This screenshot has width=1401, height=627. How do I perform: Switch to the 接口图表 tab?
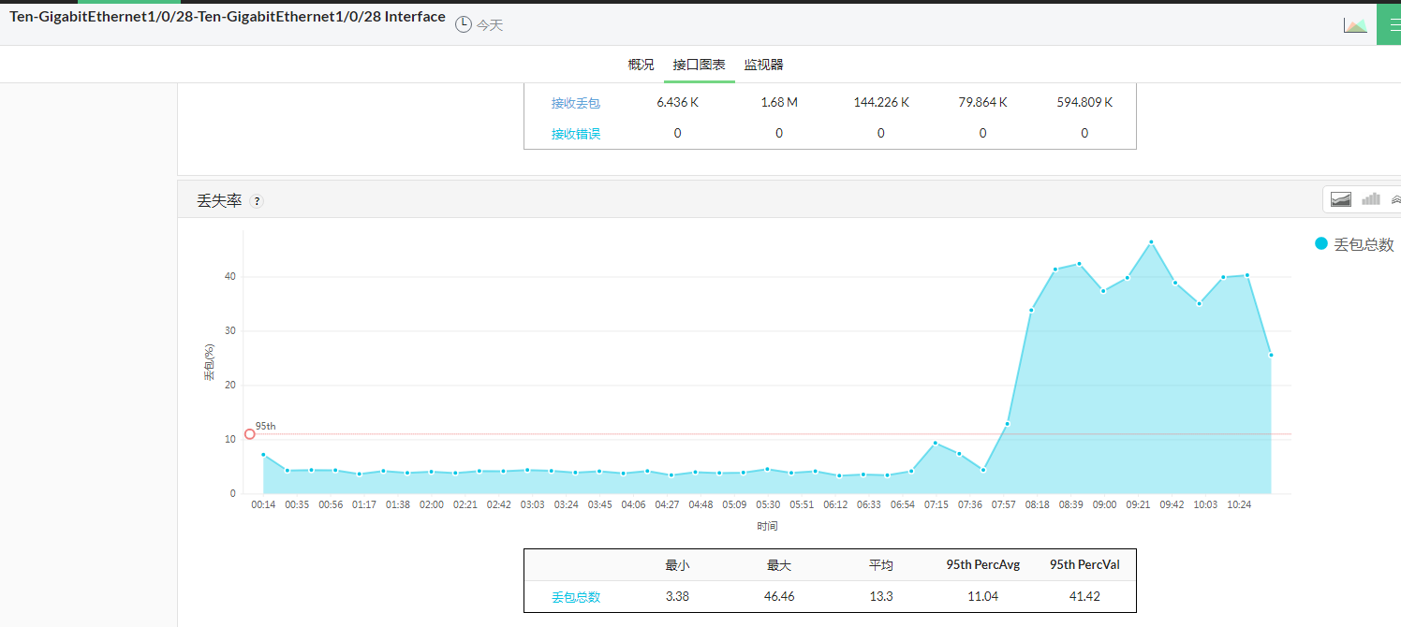coord(699,65)
